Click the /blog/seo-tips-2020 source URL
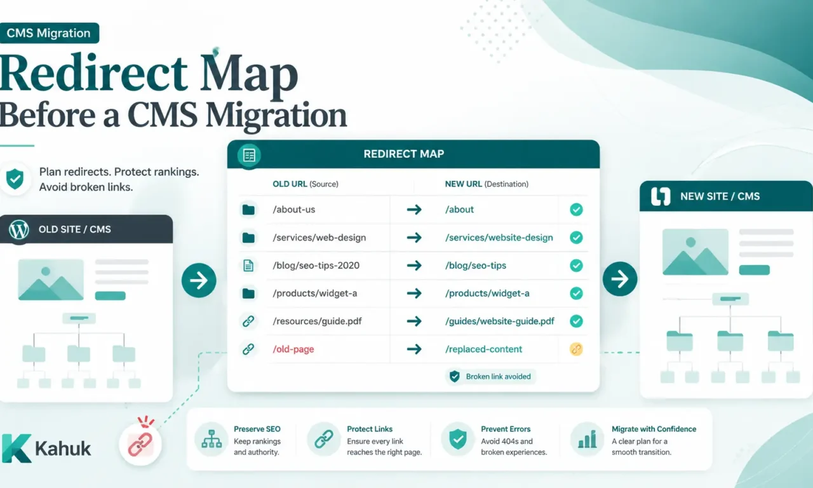This screenshot has height=488, width=813. (x=316, y=266)
